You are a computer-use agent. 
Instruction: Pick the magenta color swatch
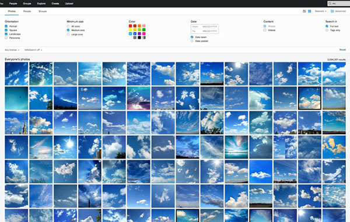coord(143,34)
